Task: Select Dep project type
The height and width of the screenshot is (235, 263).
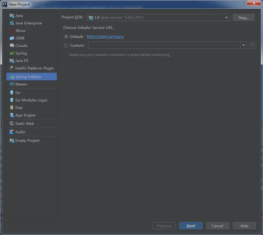Action: coord(32,107)
